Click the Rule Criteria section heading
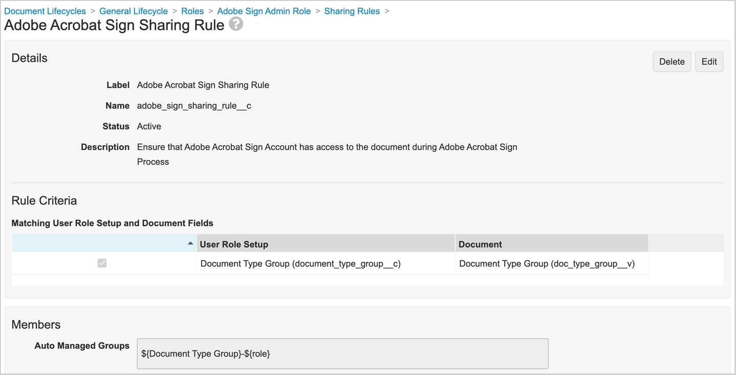Viewport: 736px width, 375px height. 44,200
